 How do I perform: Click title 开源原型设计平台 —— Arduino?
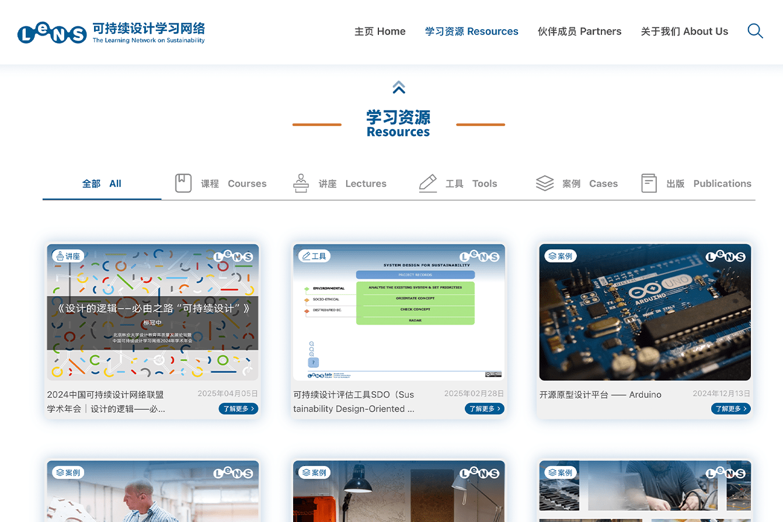(600, 395)
